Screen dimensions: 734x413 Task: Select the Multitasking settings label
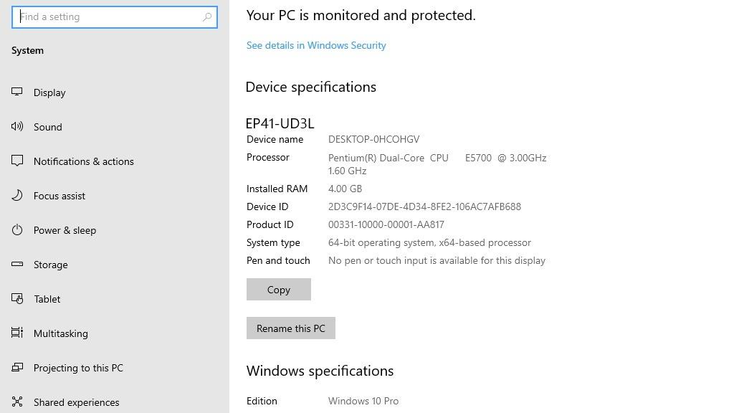tap(61, 333)
